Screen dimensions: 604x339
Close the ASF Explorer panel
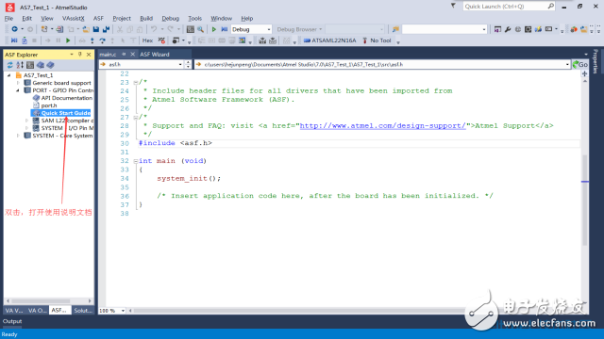click(89, 55)
